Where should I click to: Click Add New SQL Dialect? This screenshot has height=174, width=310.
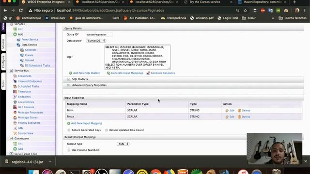[x=84, y=73]
